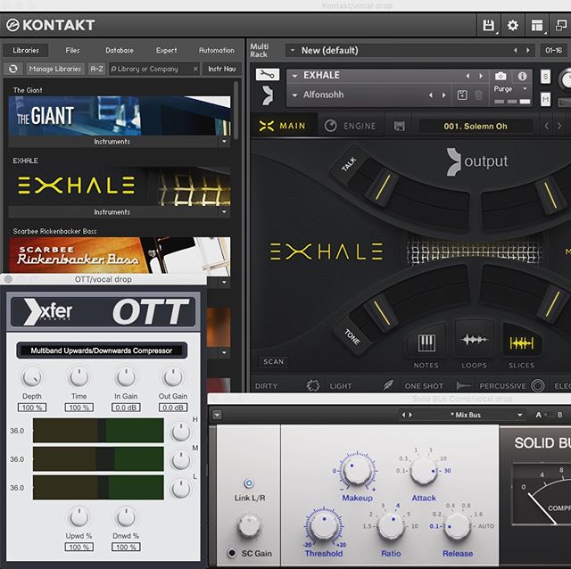Viewport: 571px width, 569px height.
Task: Clear the library search with X icon
Action: click(x=195, y=69)
